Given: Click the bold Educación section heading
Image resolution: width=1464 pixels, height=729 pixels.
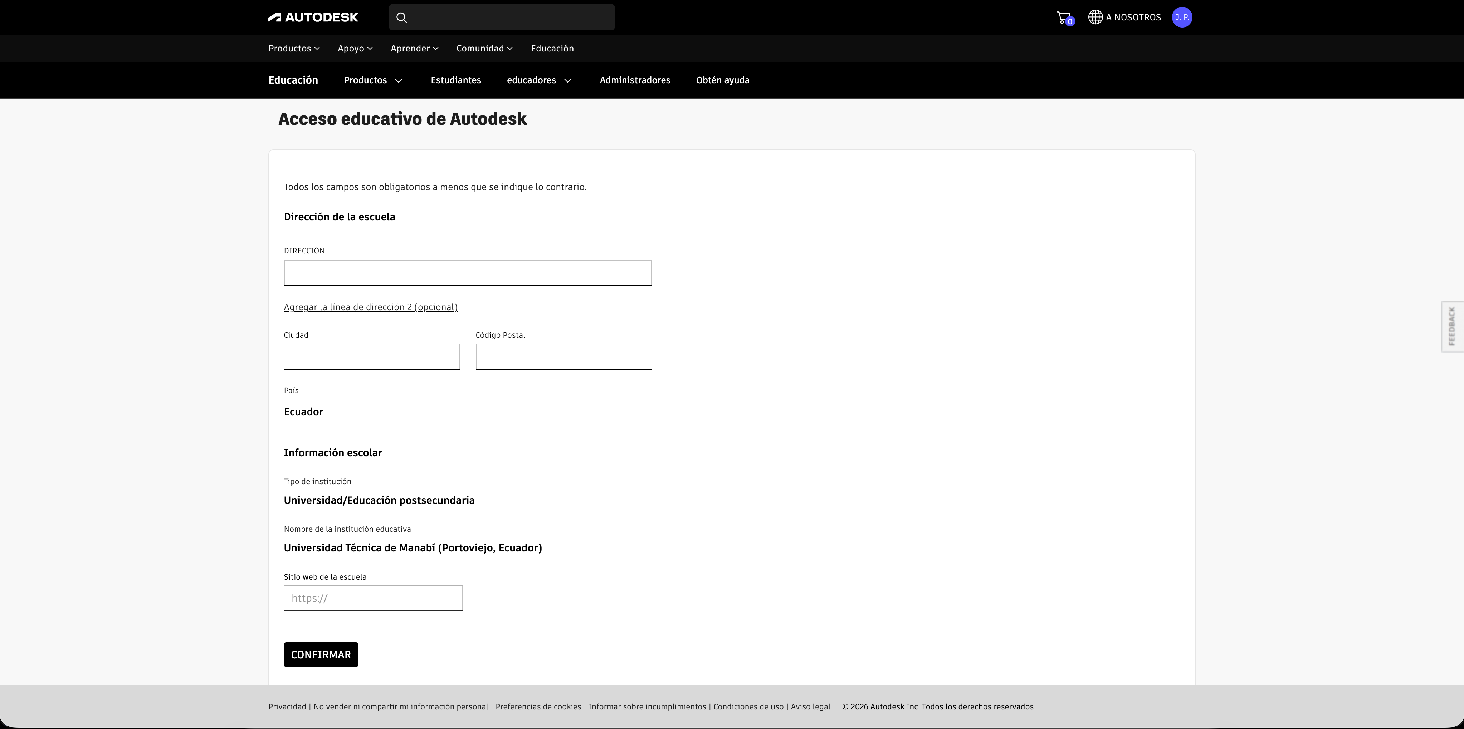Looking at the screenshot, I should tap(293, 80).
